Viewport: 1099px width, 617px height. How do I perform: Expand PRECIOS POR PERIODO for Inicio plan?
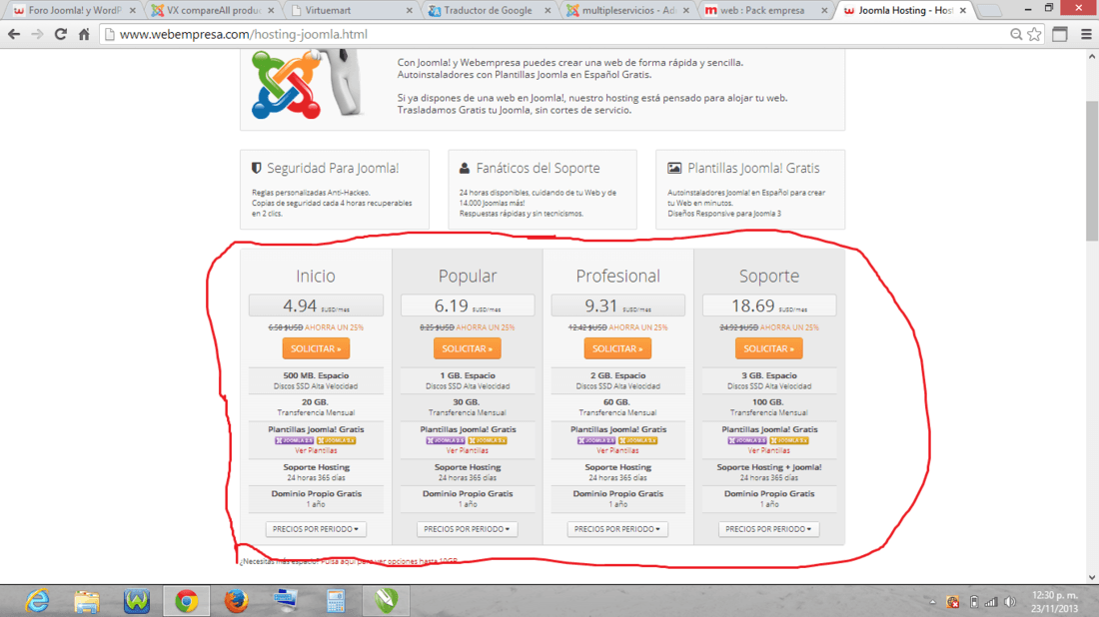(316, 529)
